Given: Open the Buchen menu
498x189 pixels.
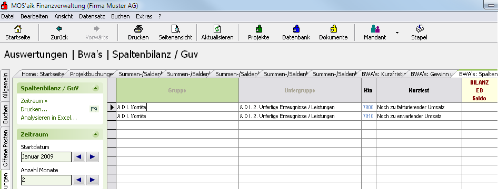Looking at the screenshot, I should coord(121,16).
